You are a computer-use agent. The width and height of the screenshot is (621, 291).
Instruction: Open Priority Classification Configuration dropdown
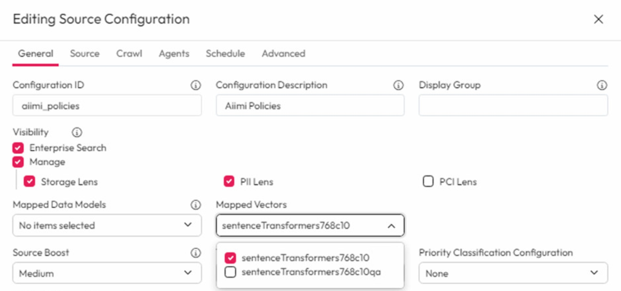click(513, 273)
